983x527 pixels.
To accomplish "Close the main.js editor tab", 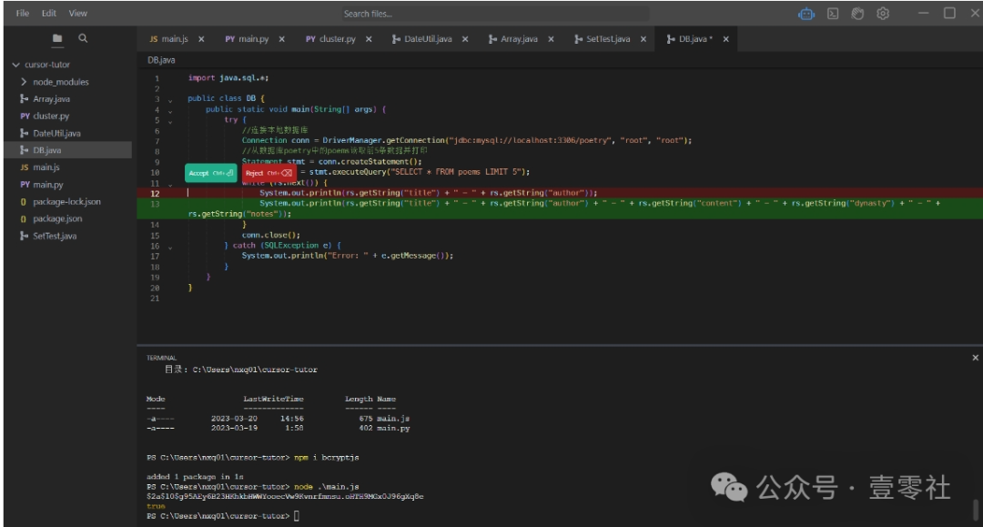I will 201,39.
